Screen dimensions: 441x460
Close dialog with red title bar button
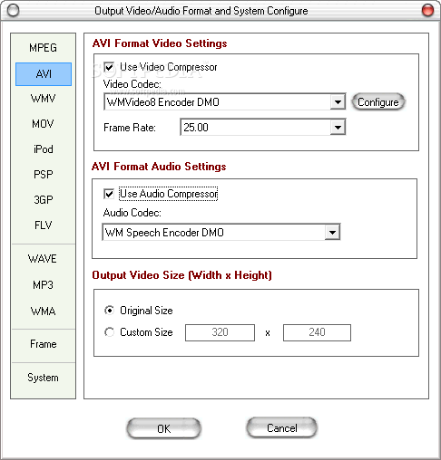[427, 10]
